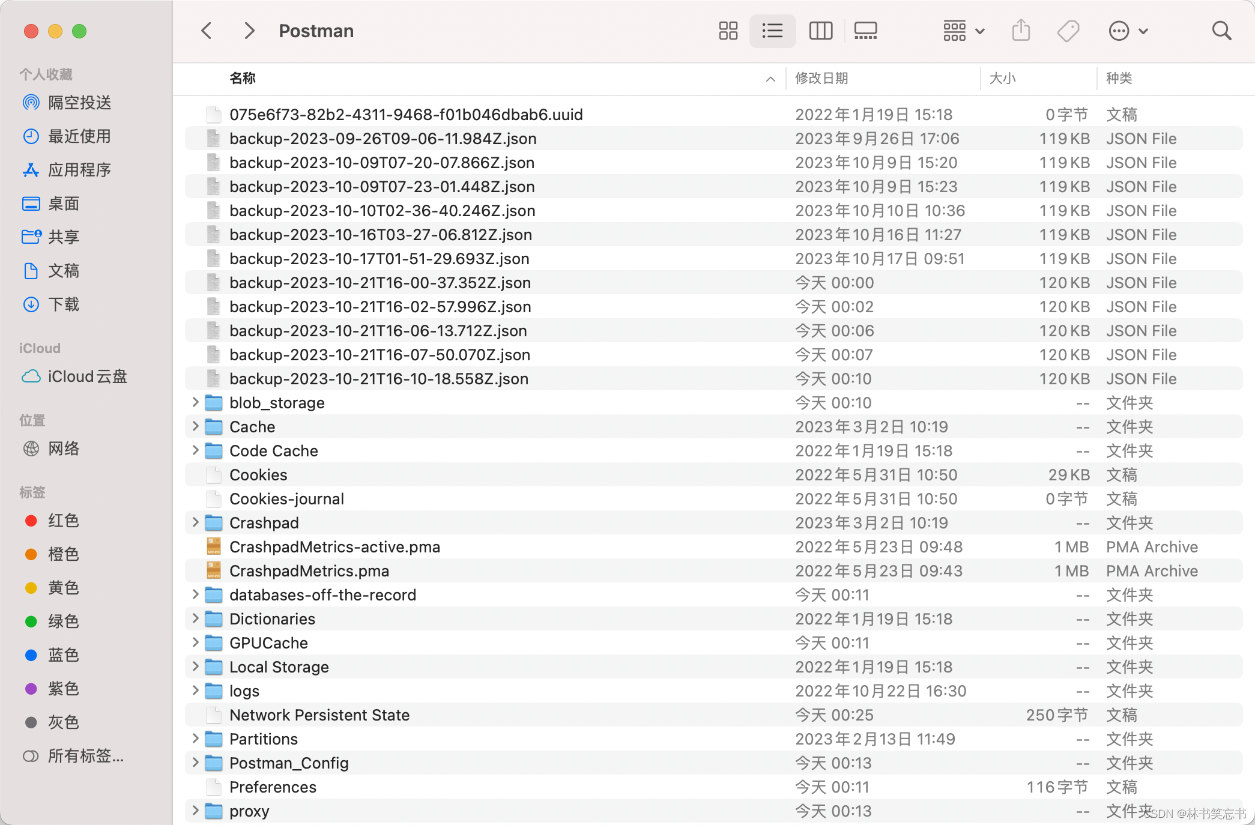
Task: Expand the blob_storage folder
Action: pos(195,402)
